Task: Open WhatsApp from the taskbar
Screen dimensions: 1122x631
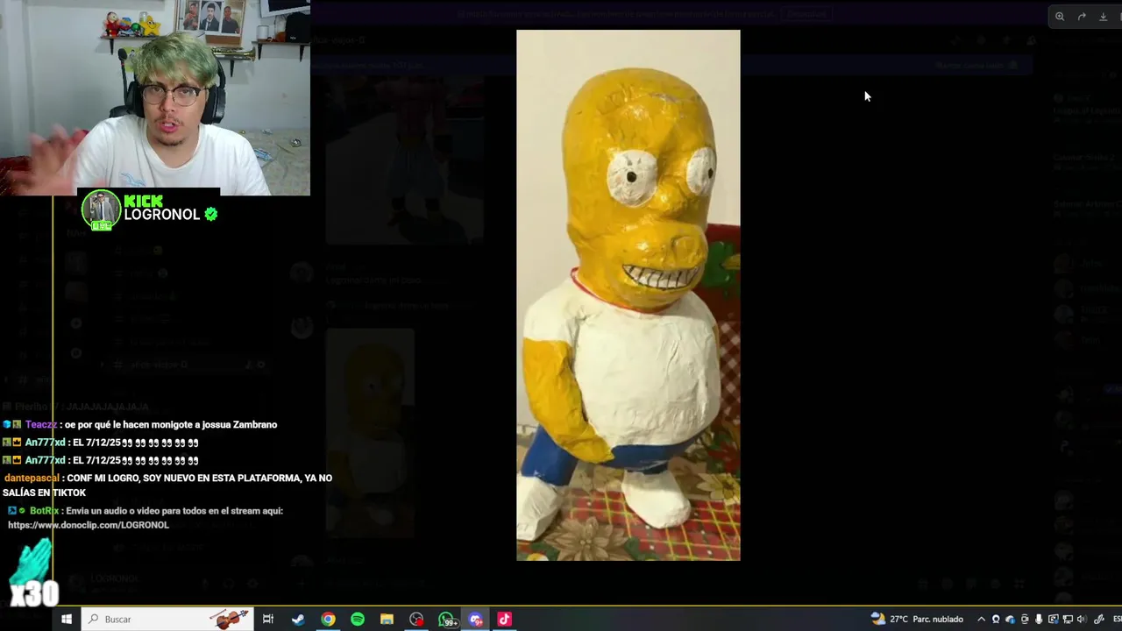Action: 447,620
